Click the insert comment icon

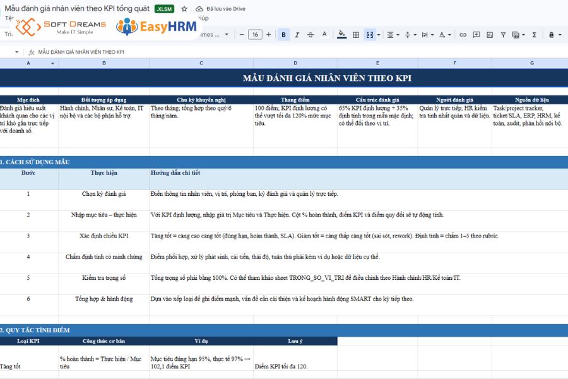476,35
